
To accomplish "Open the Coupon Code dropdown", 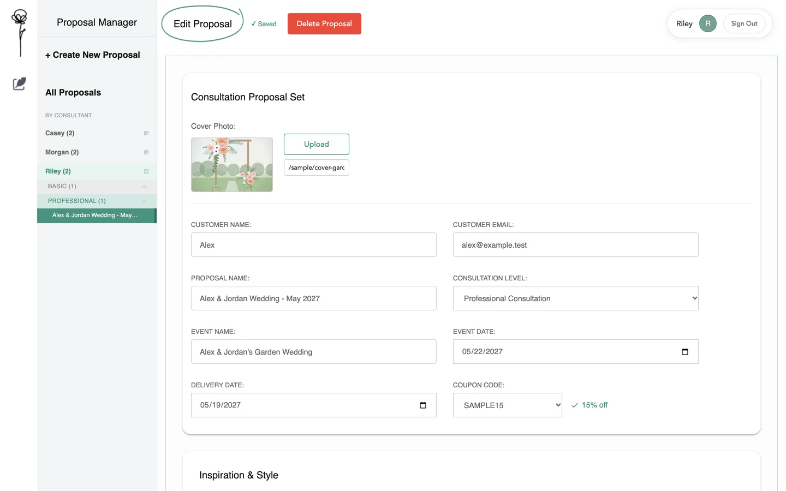I will click(x=508, y=405).
